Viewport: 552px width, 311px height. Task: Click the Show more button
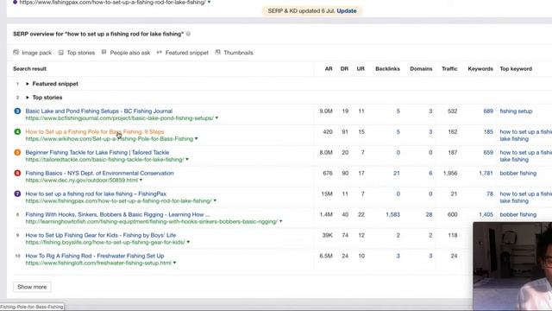tap(32, 287)
